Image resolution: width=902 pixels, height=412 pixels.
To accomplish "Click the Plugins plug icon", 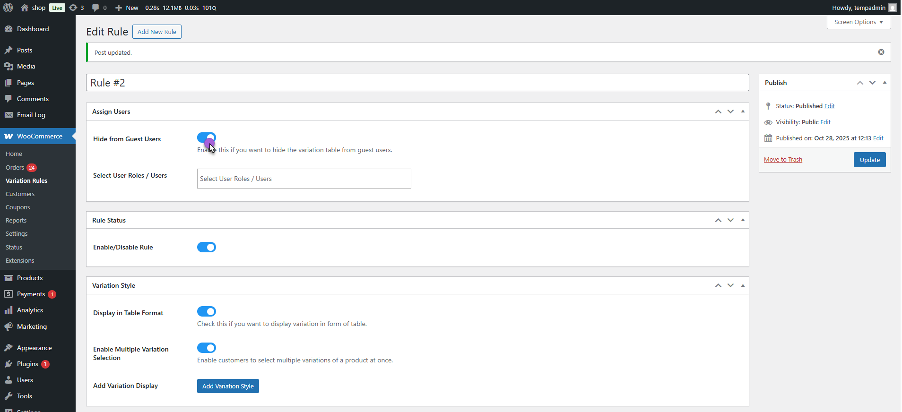I will [x=9, y=364].
